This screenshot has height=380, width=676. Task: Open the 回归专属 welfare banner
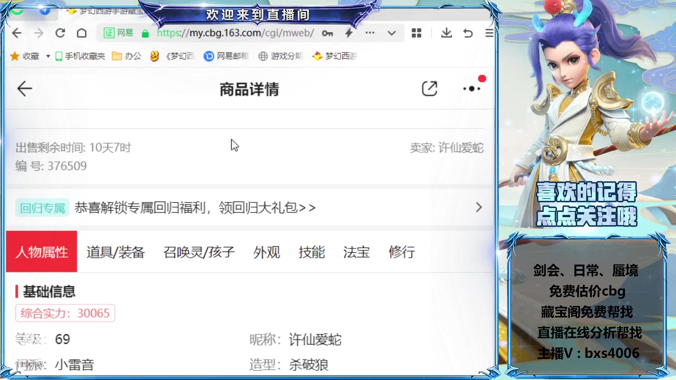[x=250, y=208]
